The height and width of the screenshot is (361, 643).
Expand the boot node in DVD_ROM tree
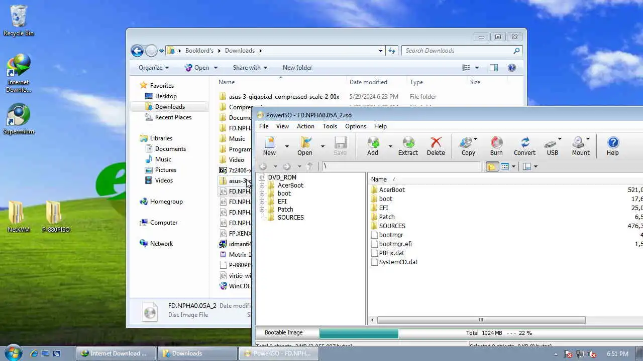(x=262, y=194)
